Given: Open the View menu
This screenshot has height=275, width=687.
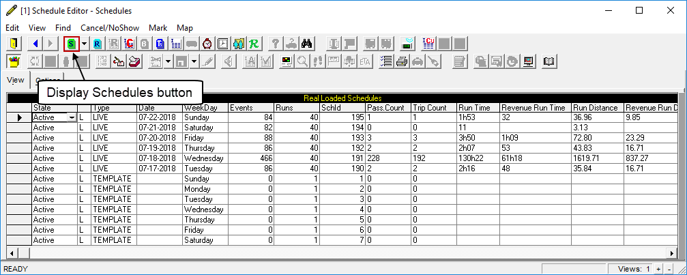Looking at the screenshot, I should (x=37, y=27).
